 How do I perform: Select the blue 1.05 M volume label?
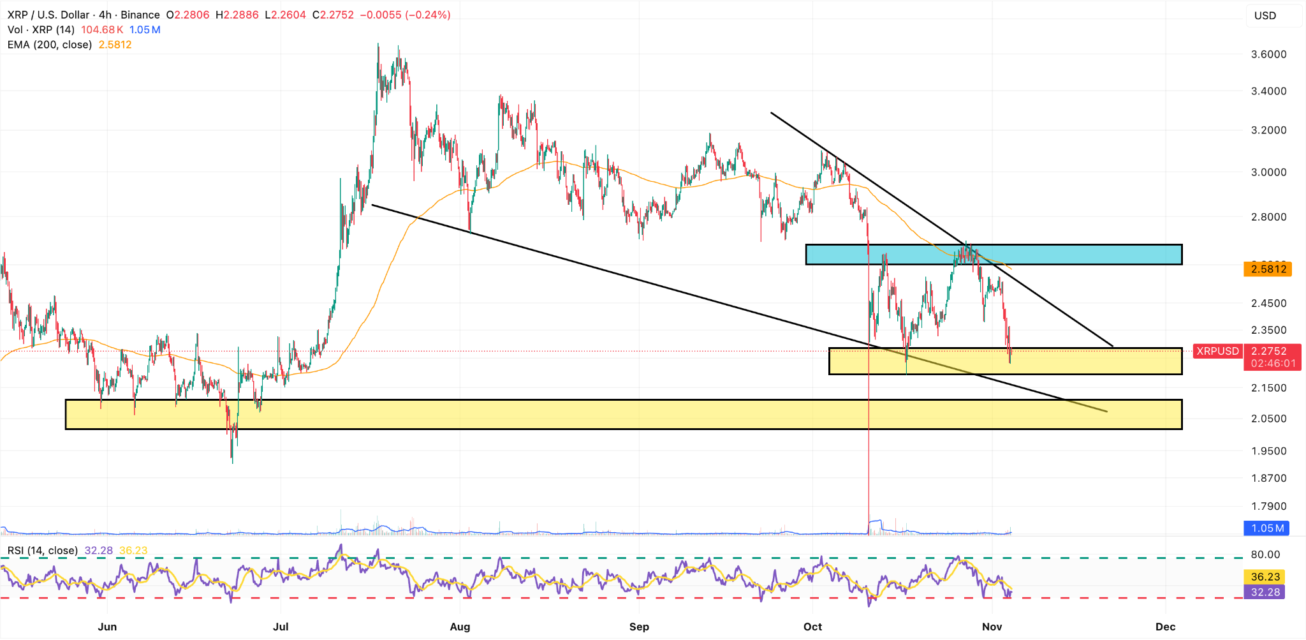click(x=1266, y=528)
